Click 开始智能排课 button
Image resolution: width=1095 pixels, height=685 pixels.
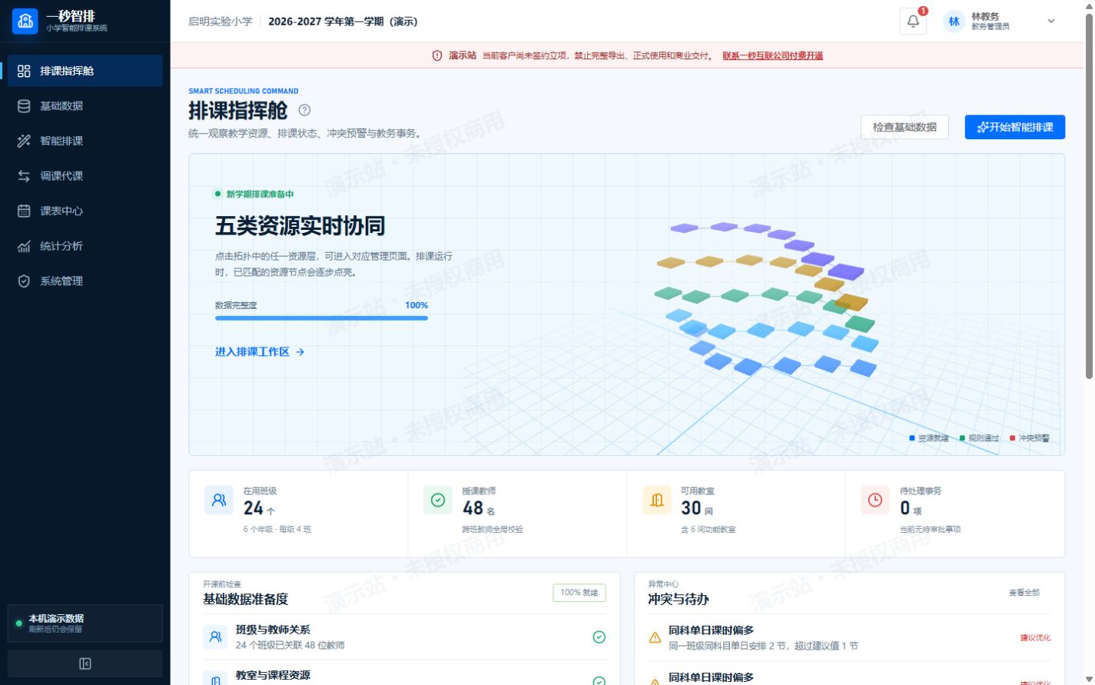click(1014, 127)
